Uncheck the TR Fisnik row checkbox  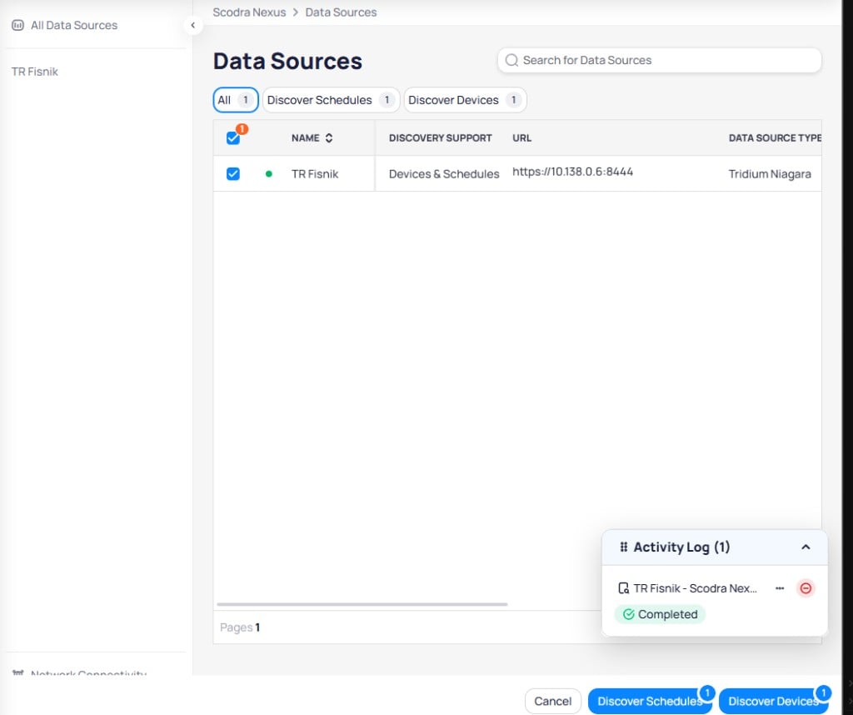233,174
